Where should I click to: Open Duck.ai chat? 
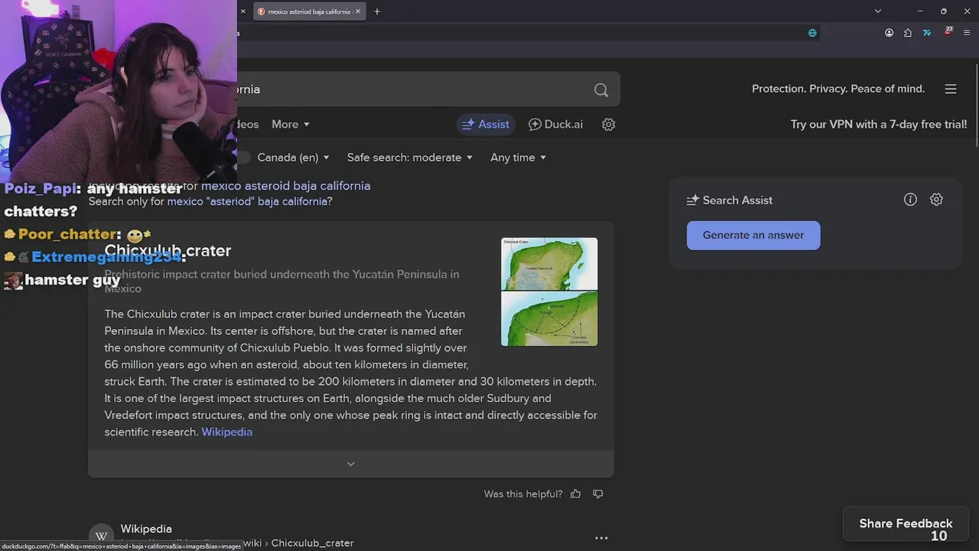tap(555, 124)
